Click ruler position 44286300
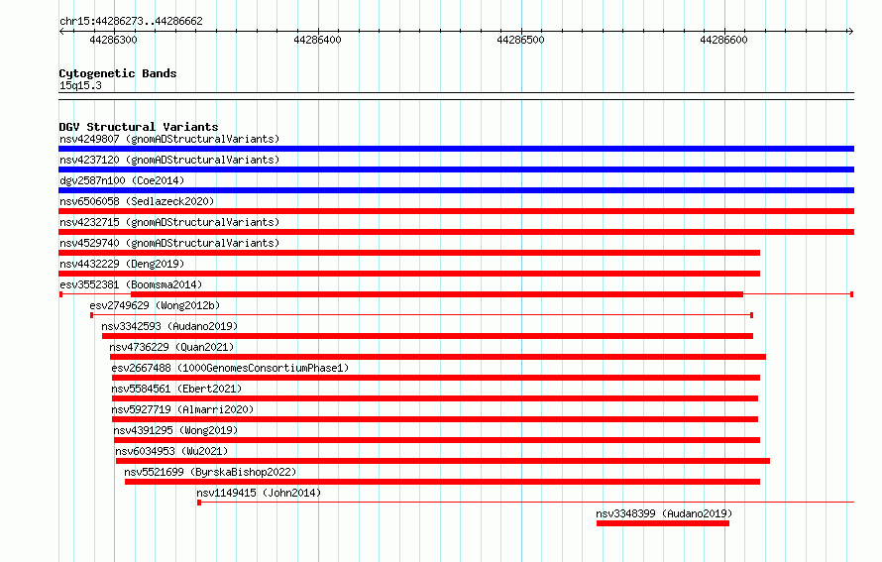This screenshot has width=882, height=562. pyautogui.click(x=113, y=40)
